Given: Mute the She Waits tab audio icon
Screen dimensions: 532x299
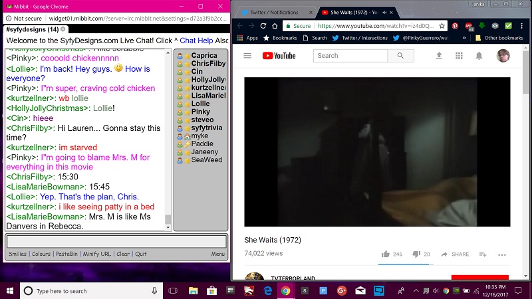Looking at the screenshot, I should 384,12.
